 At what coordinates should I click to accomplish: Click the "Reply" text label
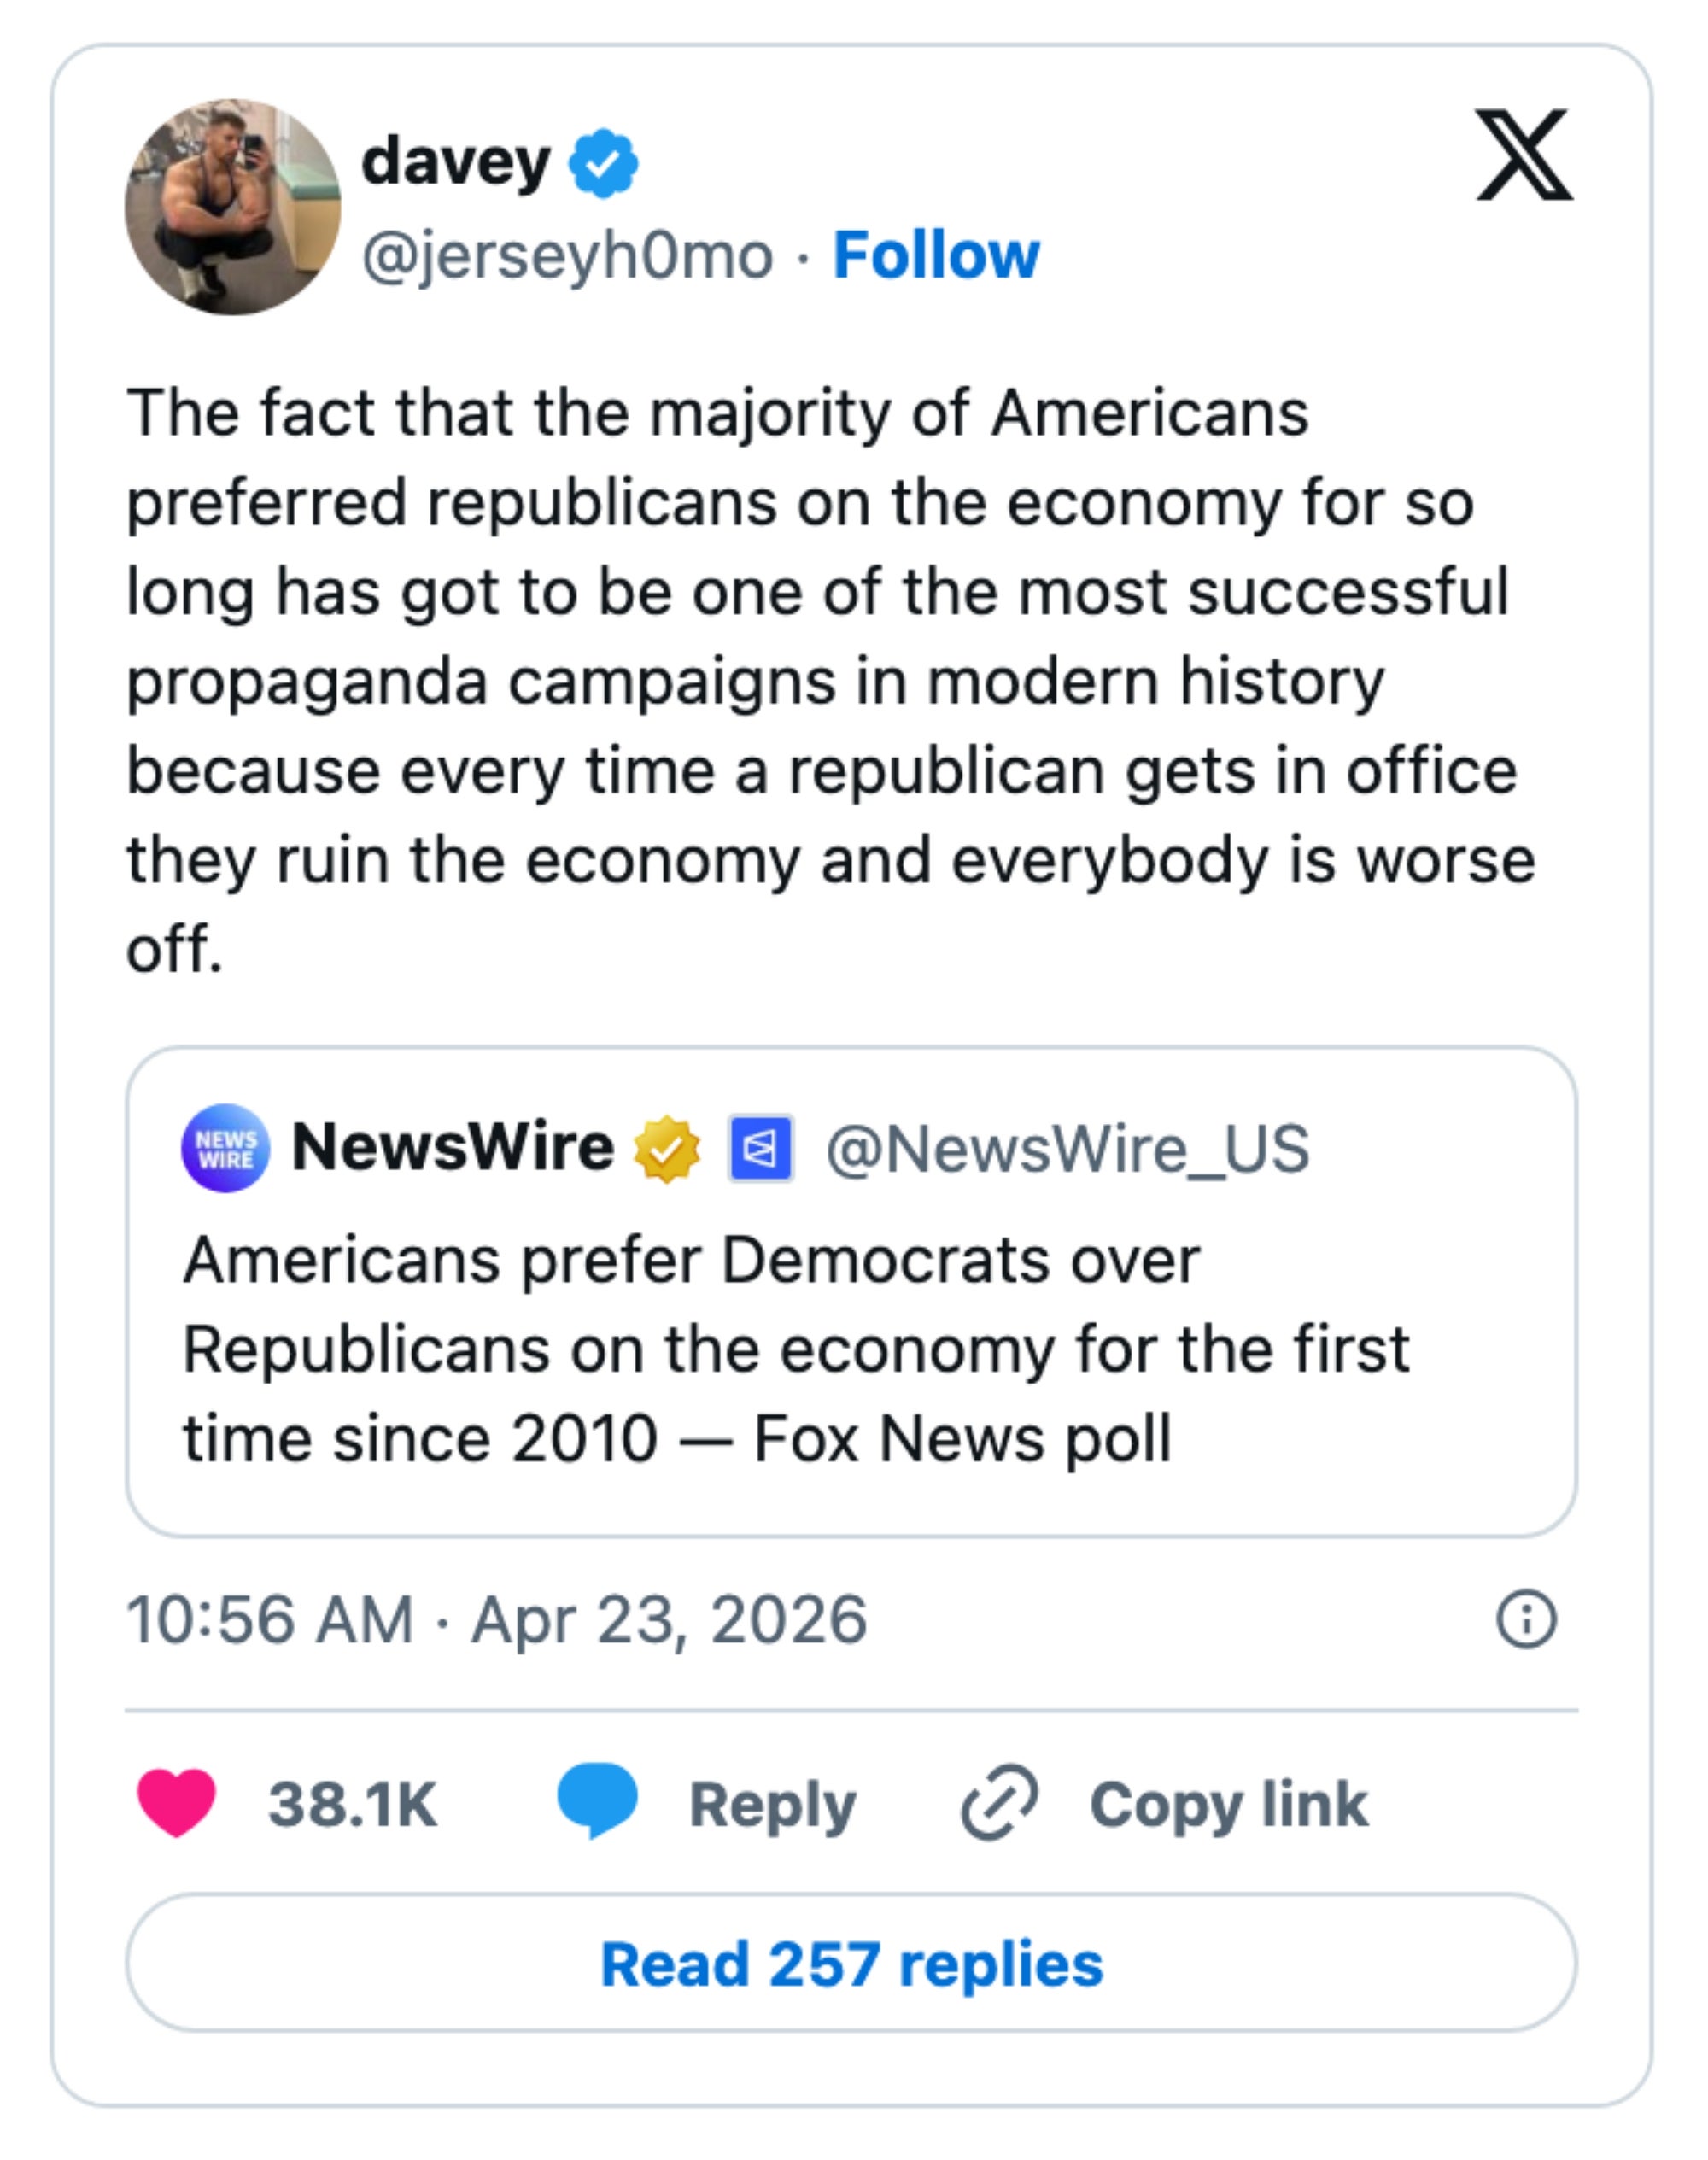tap(772, 1805)
